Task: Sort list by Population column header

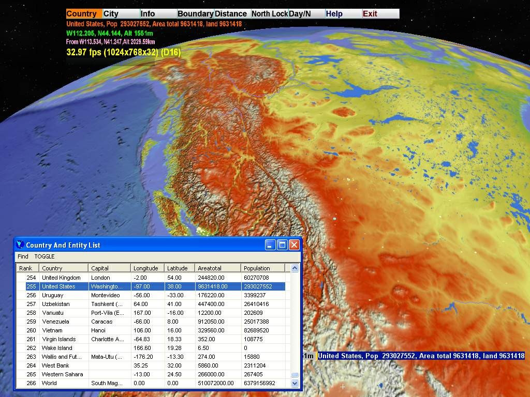Action: pos(263,268)
